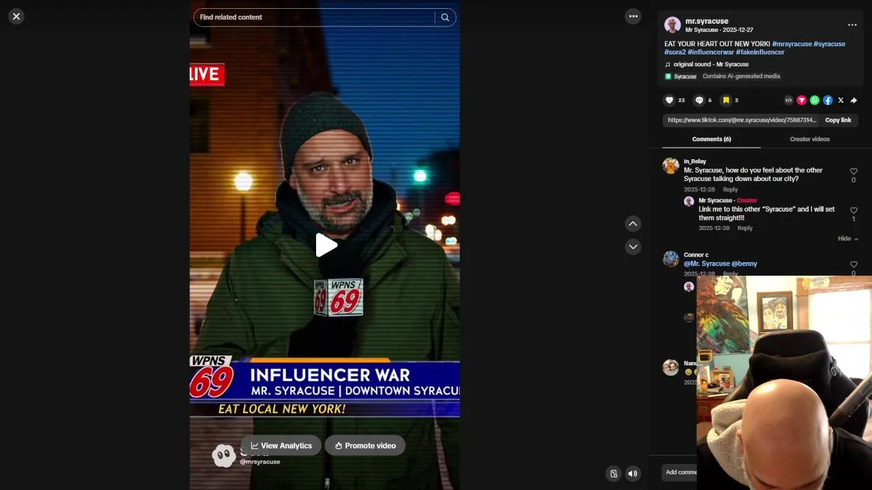Open the Syracuse location tag
The height and width of the screenshot is (490, 872).
point(681,76)
